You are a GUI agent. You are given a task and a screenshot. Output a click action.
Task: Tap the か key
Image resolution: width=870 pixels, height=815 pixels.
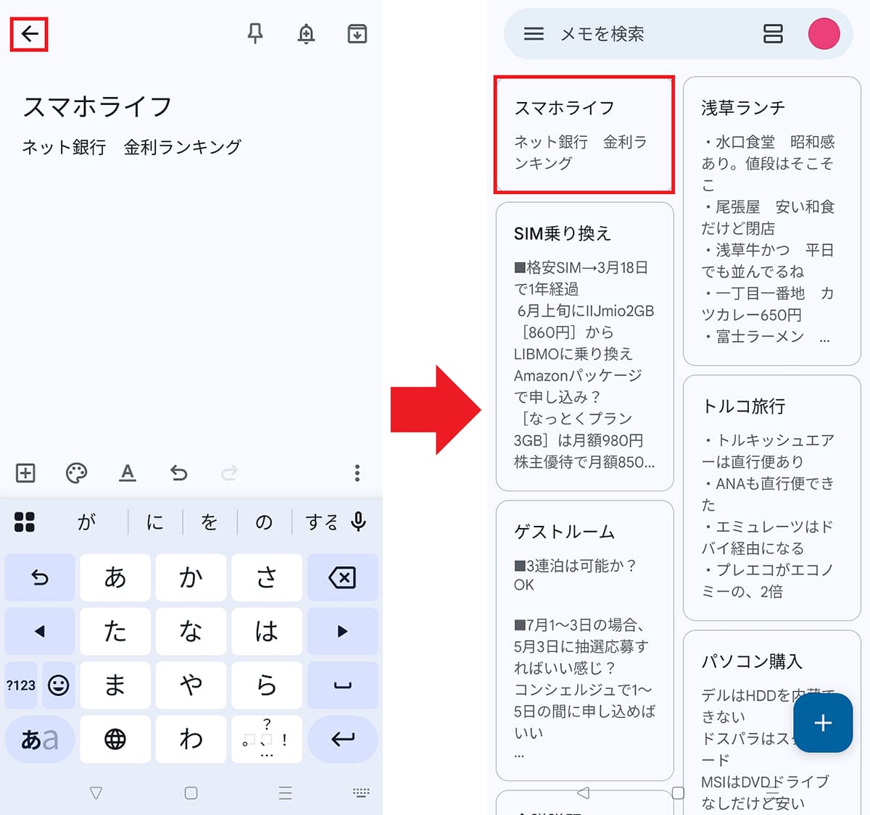(x=191, y=577)
